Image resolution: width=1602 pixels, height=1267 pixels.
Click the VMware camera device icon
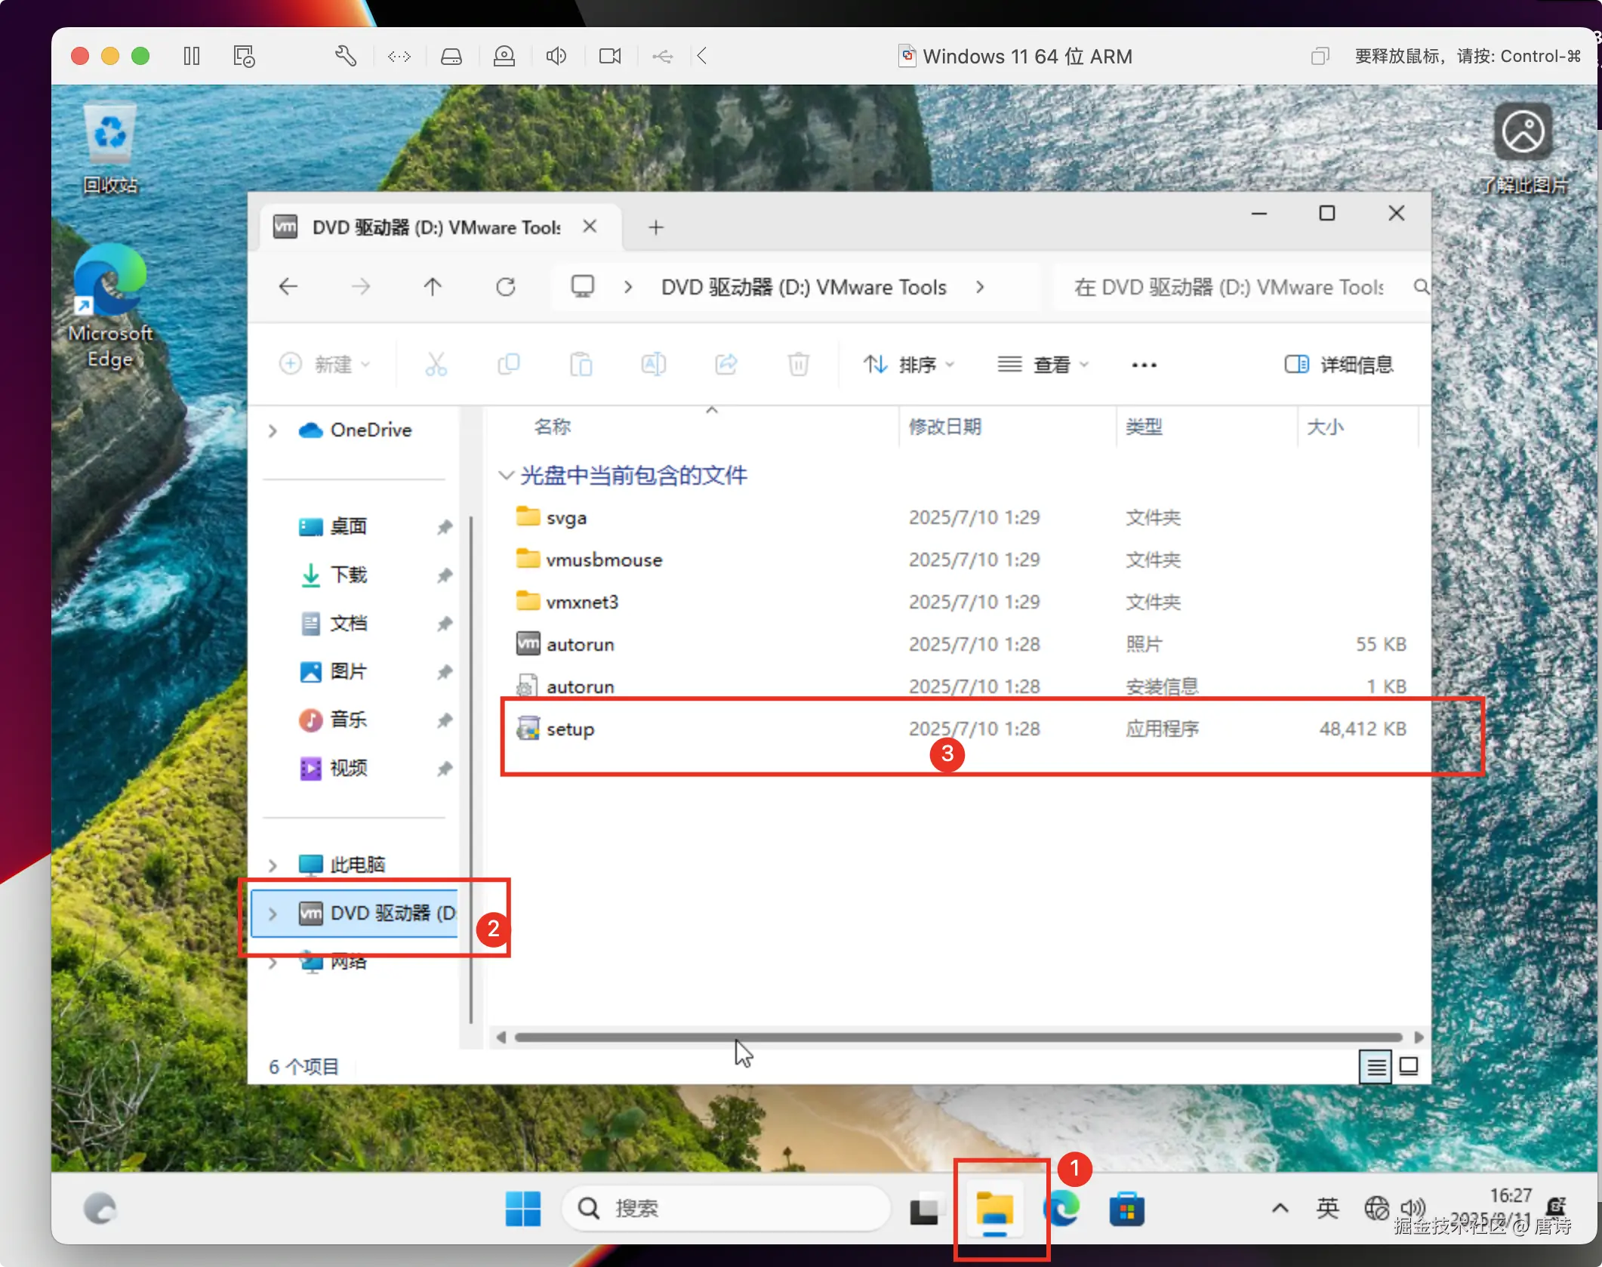(609, 56)
